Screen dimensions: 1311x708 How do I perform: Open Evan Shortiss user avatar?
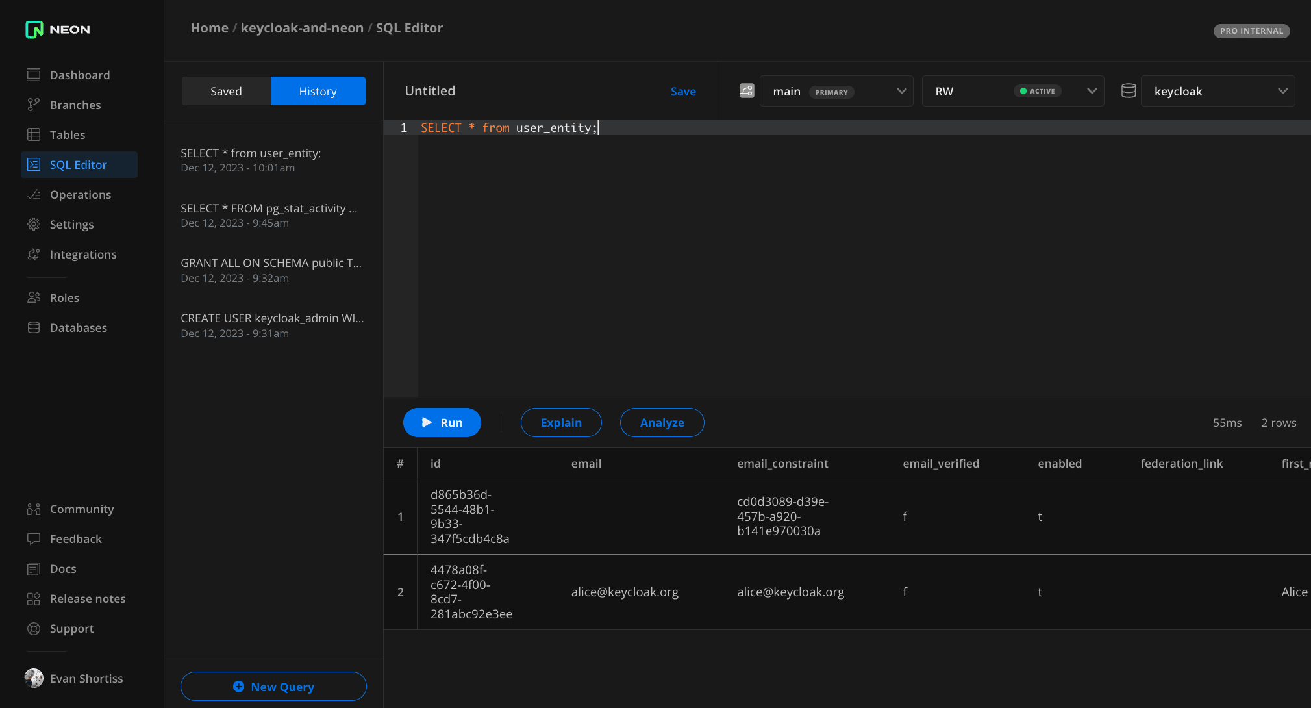pyautogui.click(x=34, y=678)
